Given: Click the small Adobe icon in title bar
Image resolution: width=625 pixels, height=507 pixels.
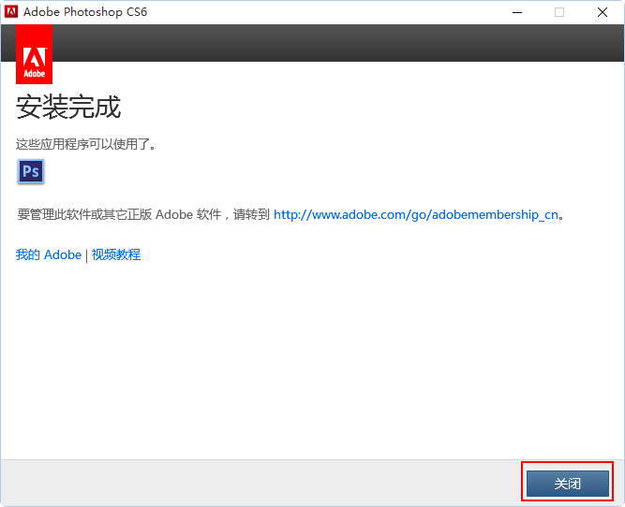Looking at the screenshot, I should coord(11,11).
